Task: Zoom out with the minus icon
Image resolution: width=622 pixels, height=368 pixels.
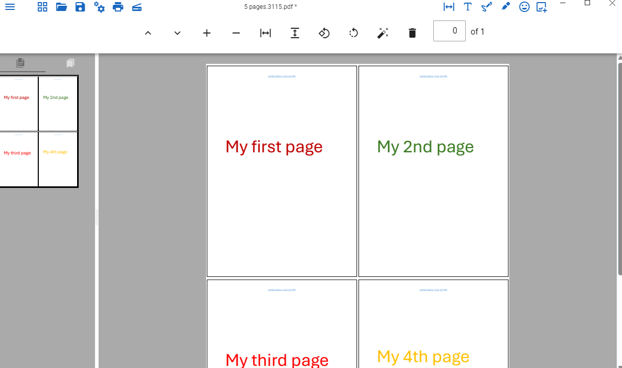Action: (236, 33)
